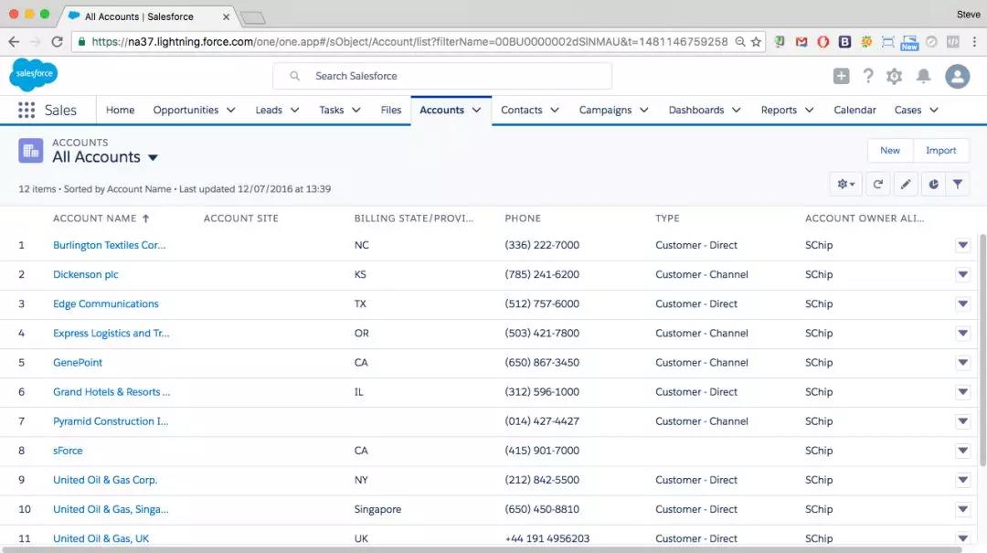Viewport: 987px width, 553px height.
Task: Open the App Launcher grid icon
Action: click(27, 110)
